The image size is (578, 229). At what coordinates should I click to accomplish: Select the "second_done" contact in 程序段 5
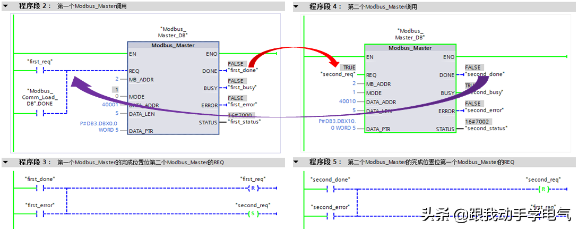pyautogui.click(x=330, y=189)
